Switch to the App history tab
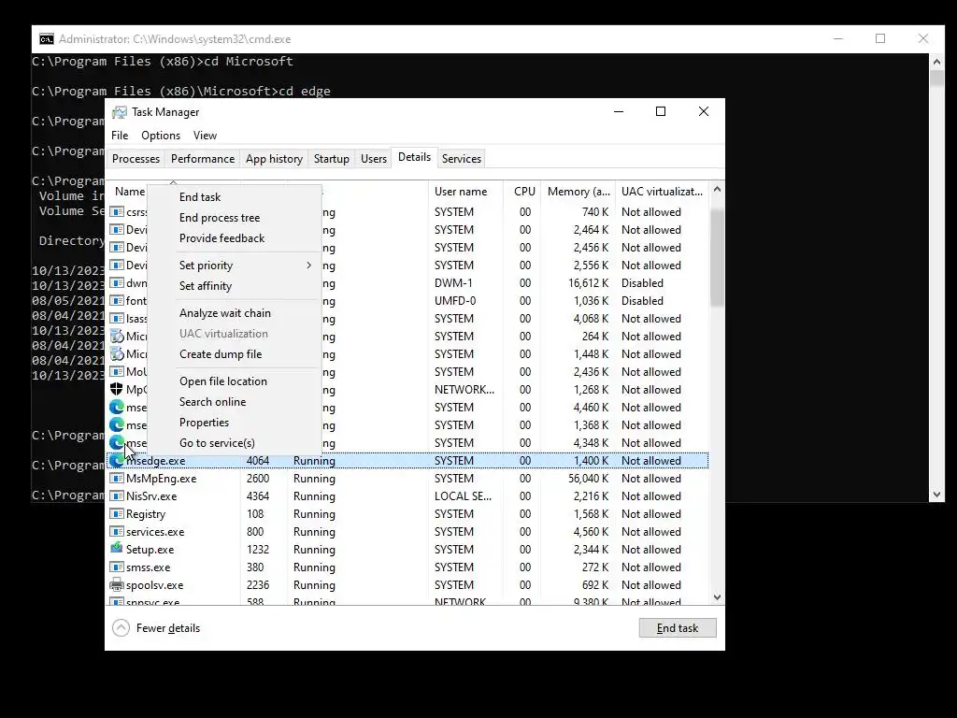Viewport: 957px width, 718px height. (x=274, y=159)
